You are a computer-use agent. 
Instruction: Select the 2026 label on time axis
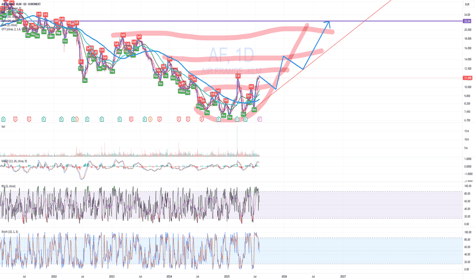click(x=284, y=276)
